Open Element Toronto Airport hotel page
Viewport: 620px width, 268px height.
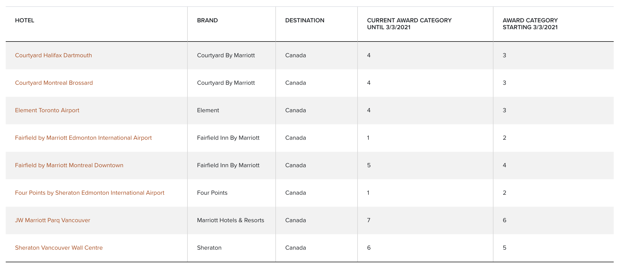coord(47,110)
